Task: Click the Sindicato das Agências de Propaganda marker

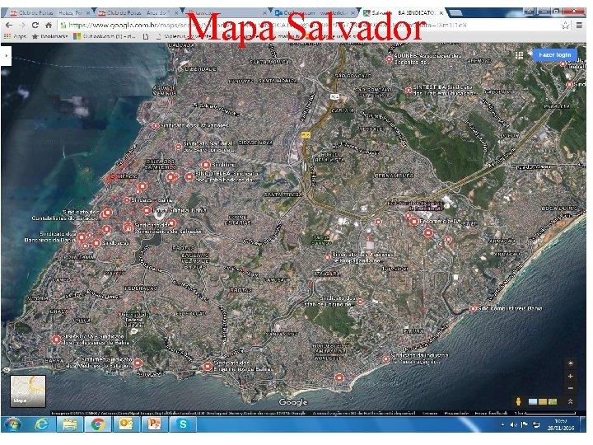Action: click(x=328, y=258)
